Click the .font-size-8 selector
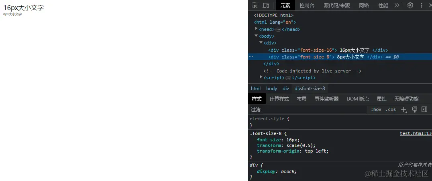The height and width of the screenshot is (181, 432). pyautogui.click(x=266, y=133)
